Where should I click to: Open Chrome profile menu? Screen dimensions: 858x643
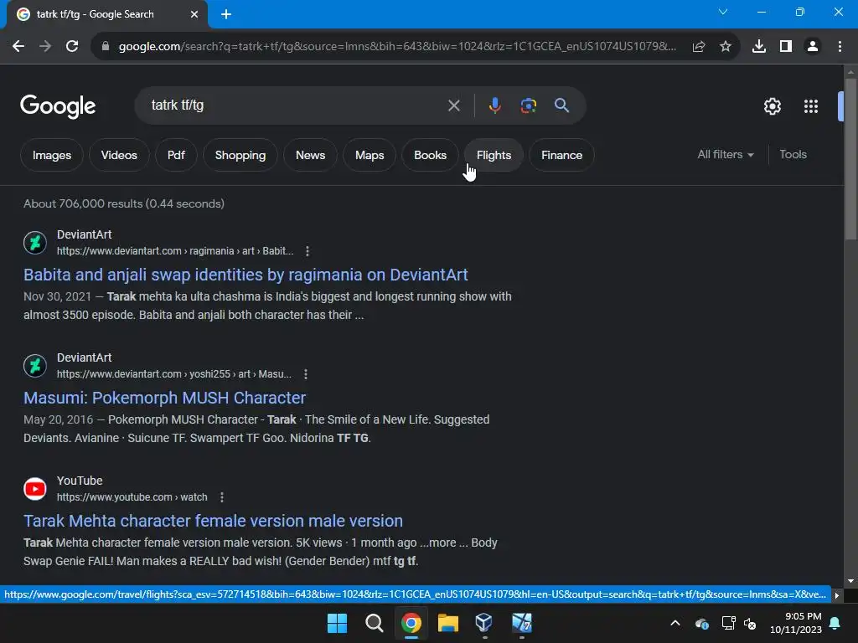[813, 47]
